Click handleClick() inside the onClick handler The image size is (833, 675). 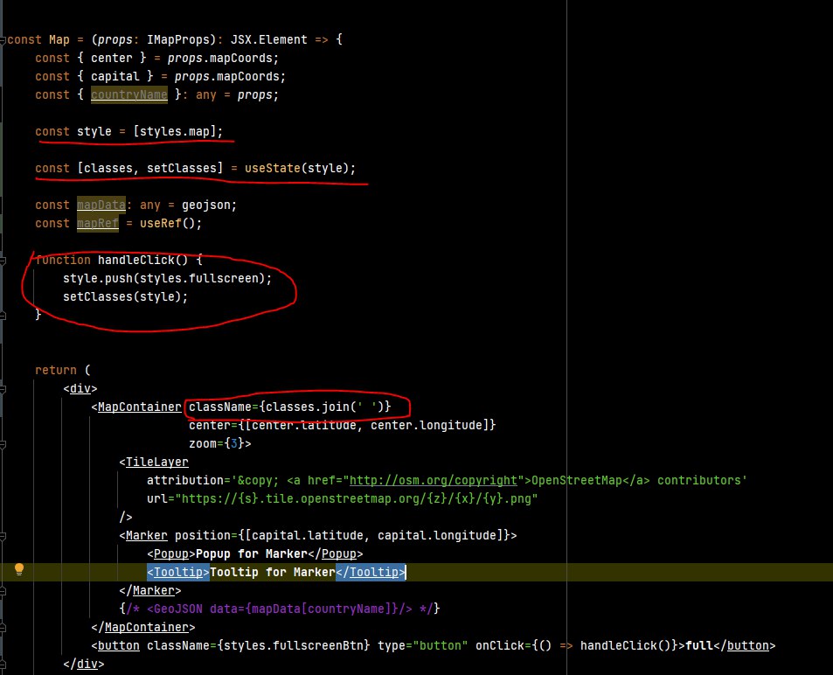[625, 646]
